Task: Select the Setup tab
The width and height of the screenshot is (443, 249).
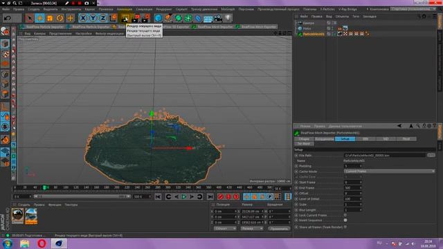Action: point(345,139)
